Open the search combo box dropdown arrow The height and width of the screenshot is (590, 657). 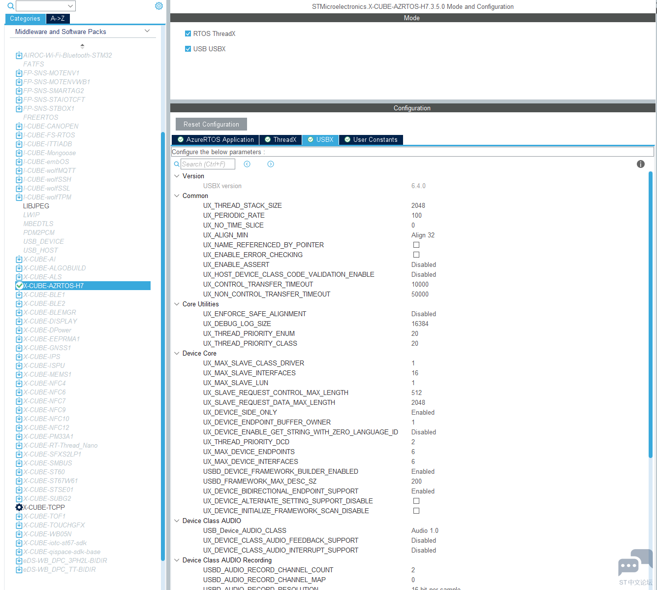(x=70, y=6)
